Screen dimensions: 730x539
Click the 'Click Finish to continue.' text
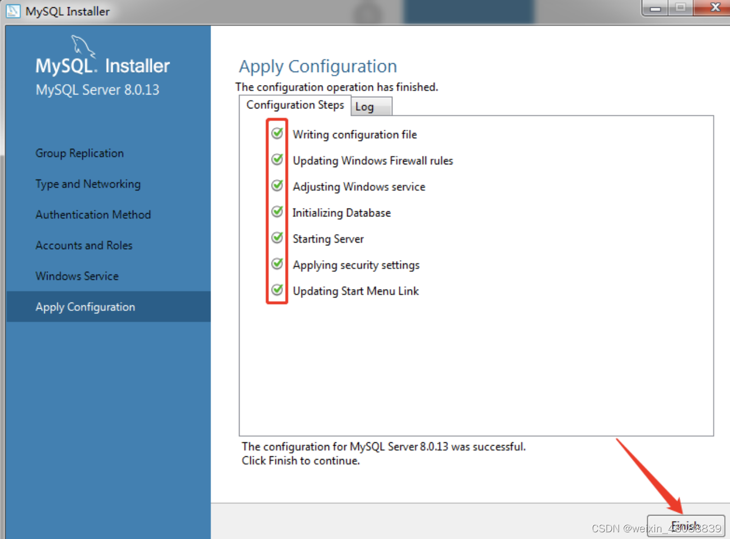tap(301, 461)
